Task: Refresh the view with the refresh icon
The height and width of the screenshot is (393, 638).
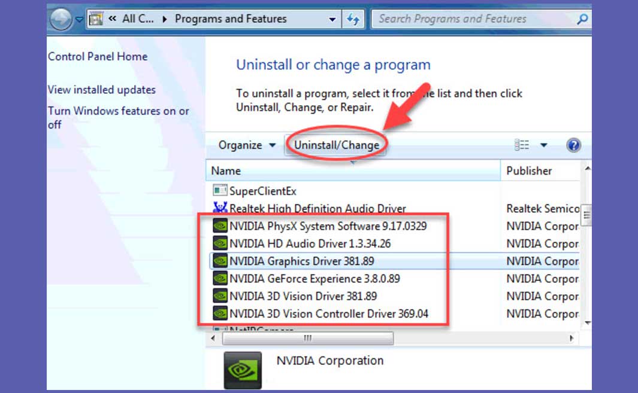Action: coord(353,19)
